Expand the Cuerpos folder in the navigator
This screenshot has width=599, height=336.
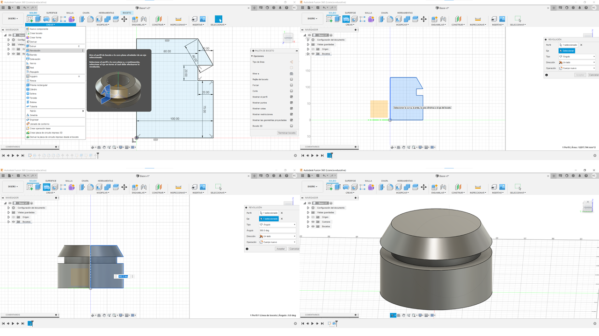tap(308, 222)
